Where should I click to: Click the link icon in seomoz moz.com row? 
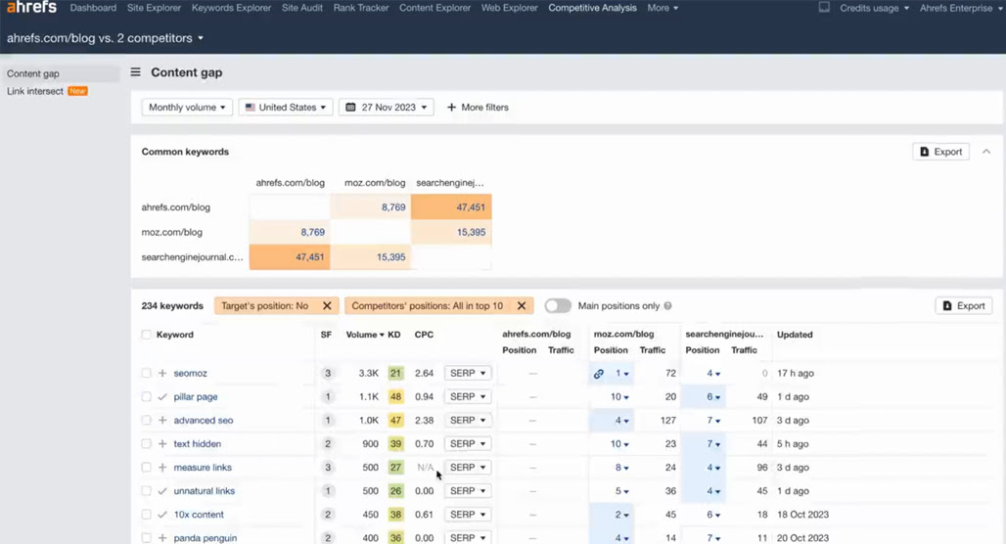pos(599,374)
